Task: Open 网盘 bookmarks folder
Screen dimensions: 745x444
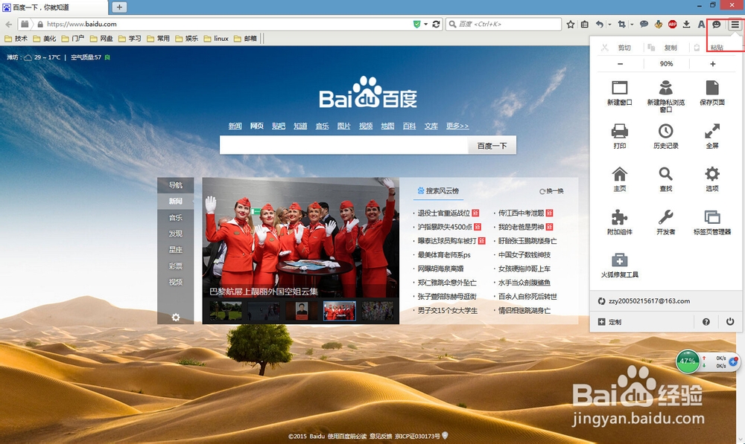Action: tap(101, 39)
